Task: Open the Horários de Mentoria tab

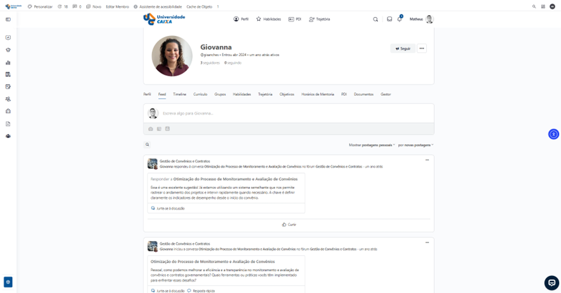Action: (x=317, y=94)
